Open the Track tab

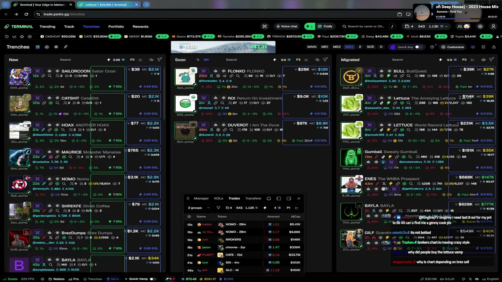69,27
